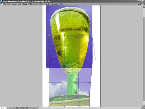Open the Image menu
This screenshot has height=109, width=145.
14,4
